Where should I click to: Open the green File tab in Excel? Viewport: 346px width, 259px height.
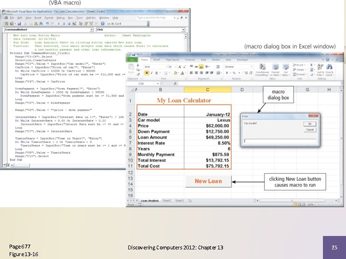pos(132,59)
